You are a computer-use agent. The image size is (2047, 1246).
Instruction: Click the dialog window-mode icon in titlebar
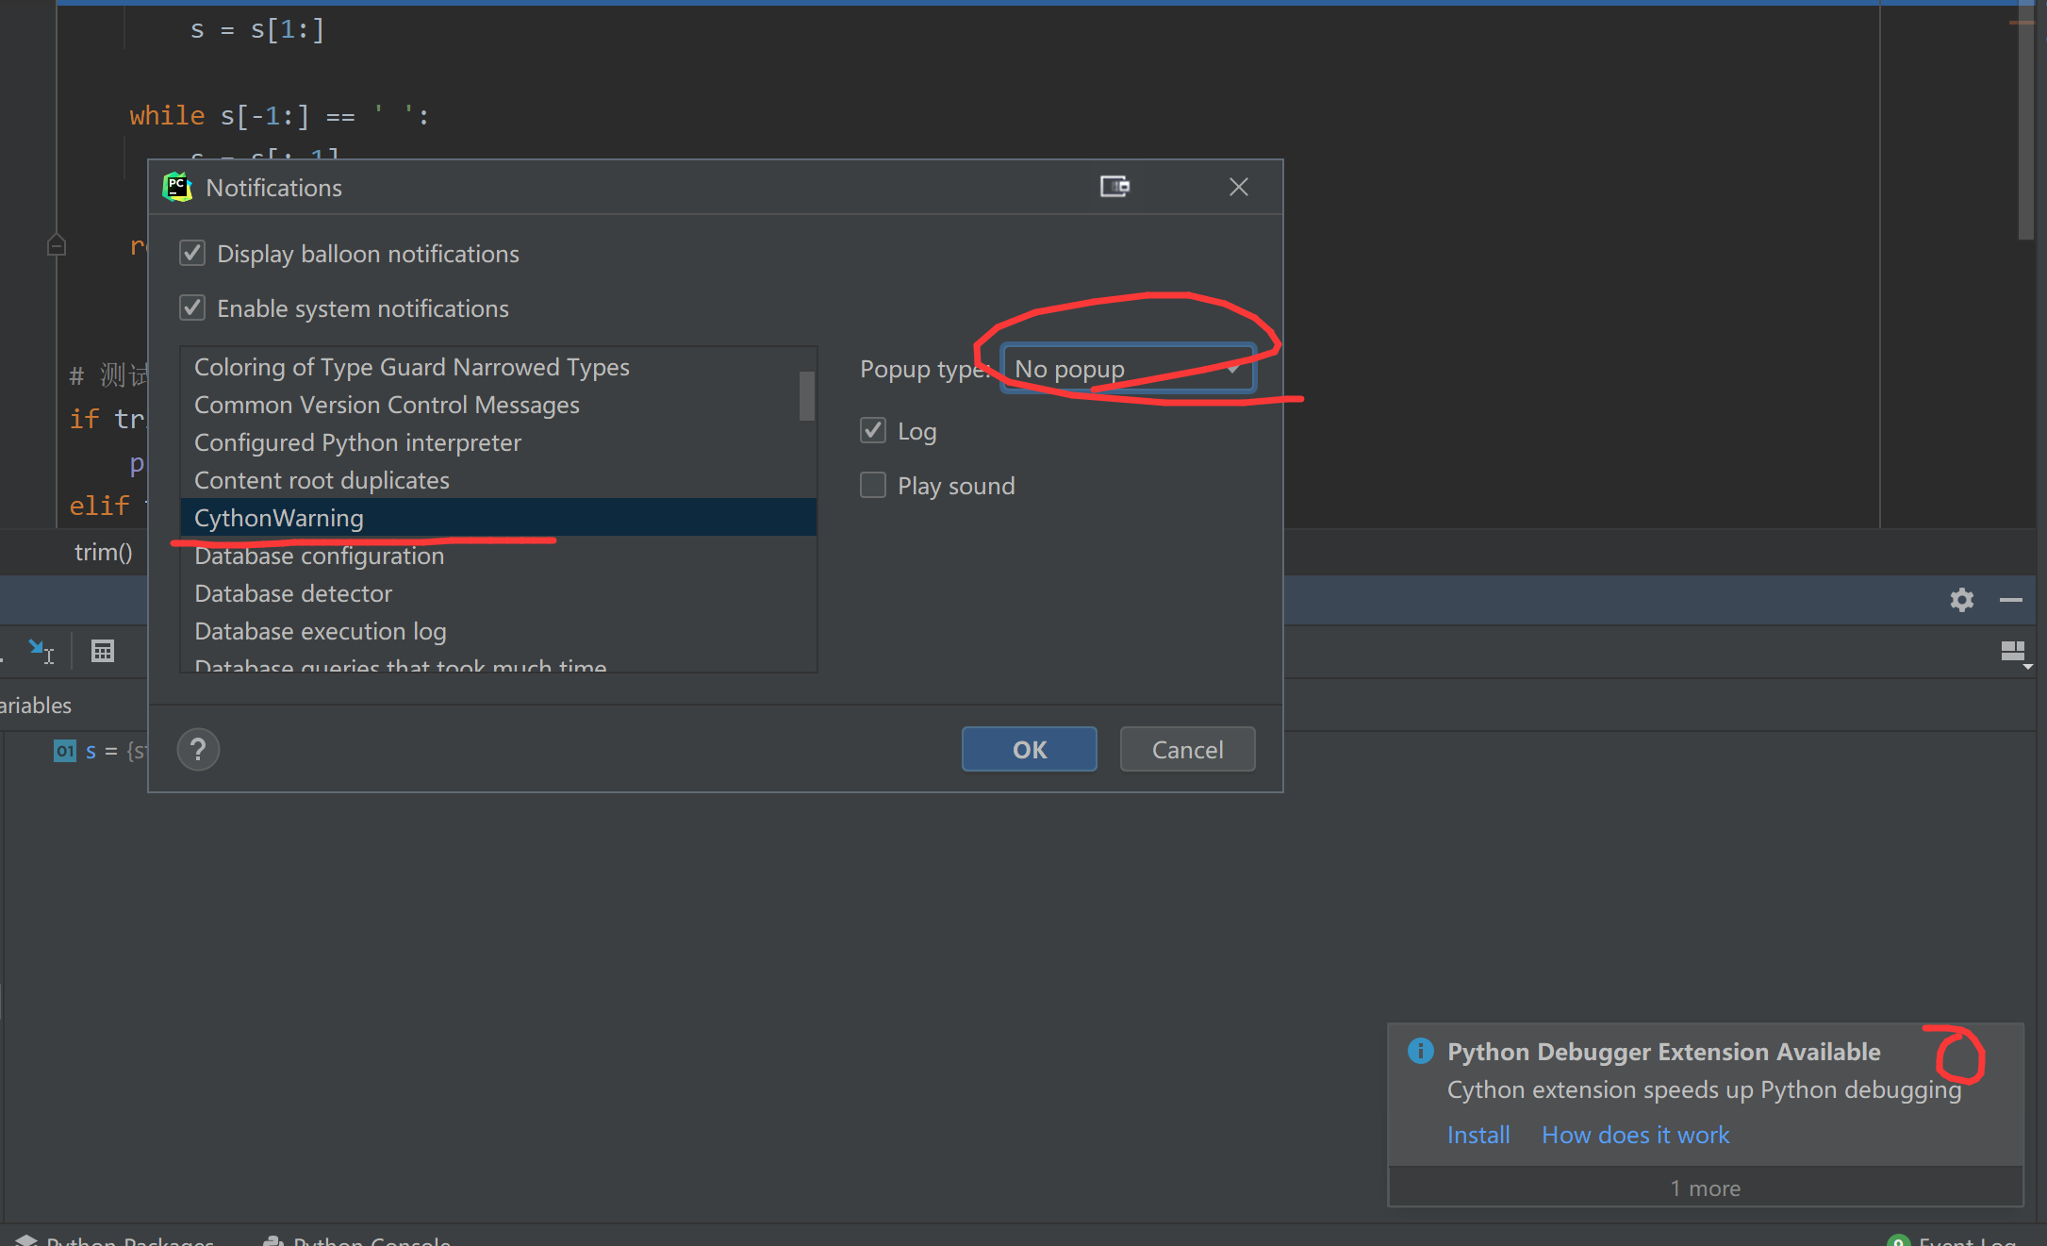[1114, 187]
